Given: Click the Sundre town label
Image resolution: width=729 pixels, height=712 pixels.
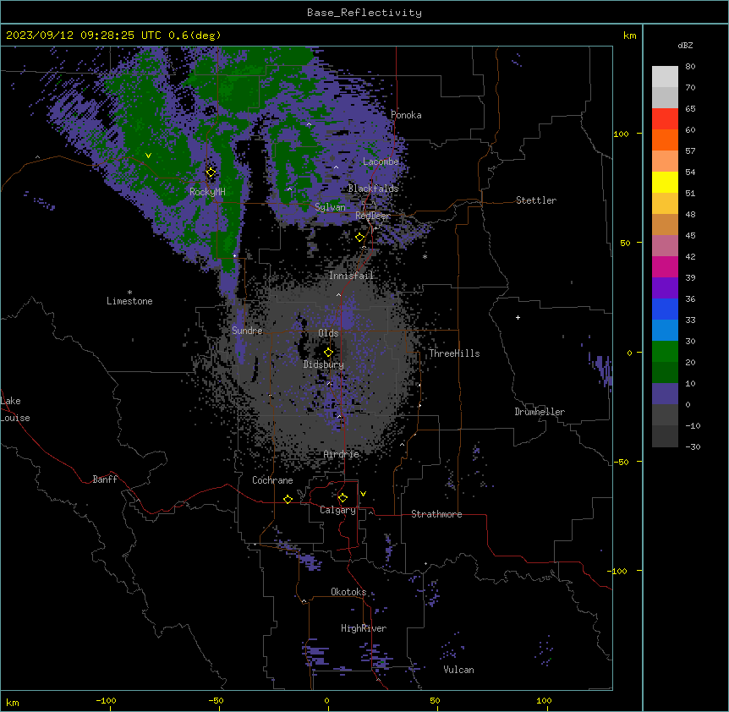Looking at the screenshot, I should 247,331.
